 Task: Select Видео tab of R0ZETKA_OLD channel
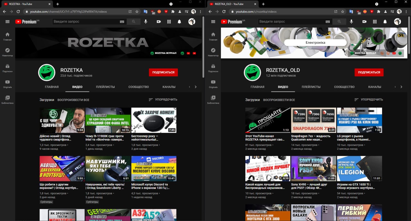click(283, 87)
